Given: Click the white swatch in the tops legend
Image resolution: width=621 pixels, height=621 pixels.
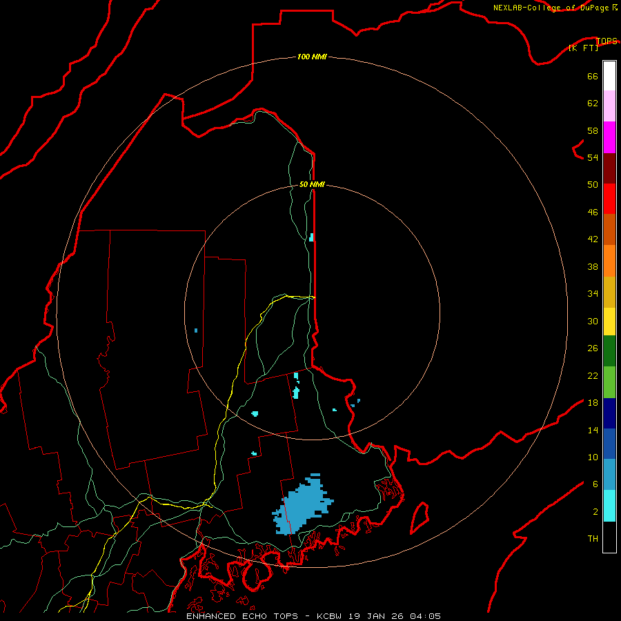Looking at the screenshot, I should pos(609,76).
